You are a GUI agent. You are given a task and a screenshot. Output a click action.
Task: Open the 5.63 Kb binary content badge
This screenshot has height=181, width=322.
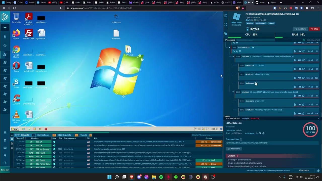coord(209,164)
